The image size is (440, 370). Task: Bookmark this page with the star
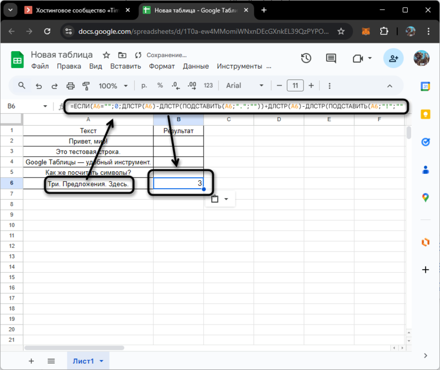(x=341, y=31)
